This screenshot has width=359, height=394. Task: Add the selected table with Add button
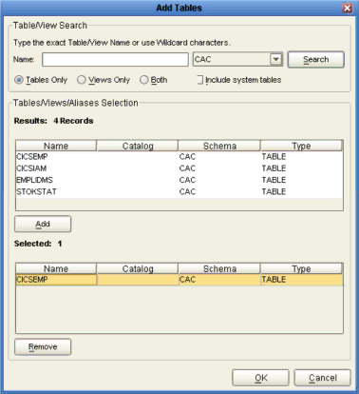[43, 224]
